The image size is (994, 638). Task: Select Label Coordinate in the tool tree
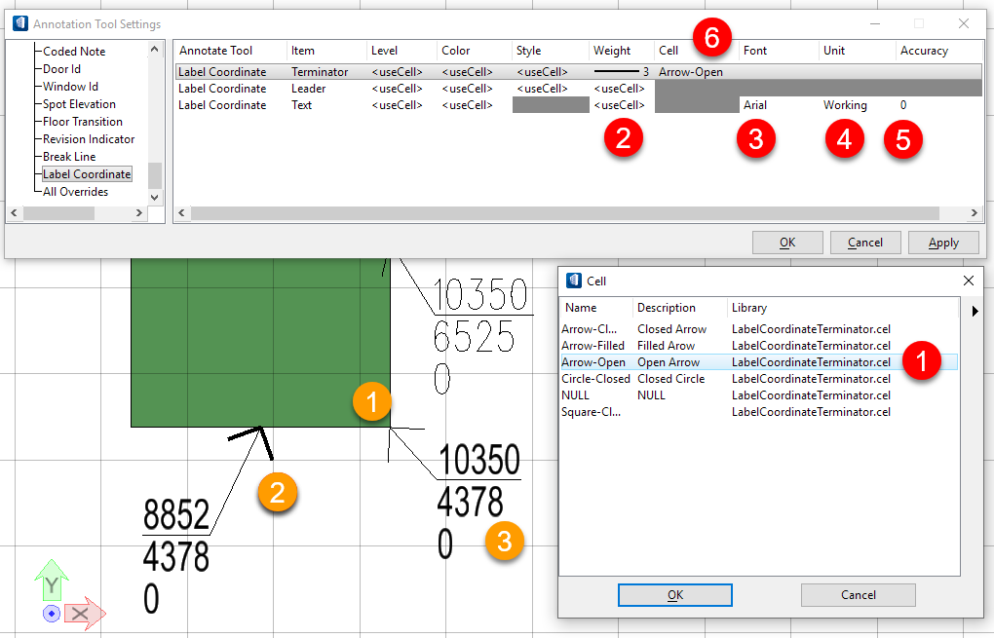pyautogui.click(x=87, y=174)
